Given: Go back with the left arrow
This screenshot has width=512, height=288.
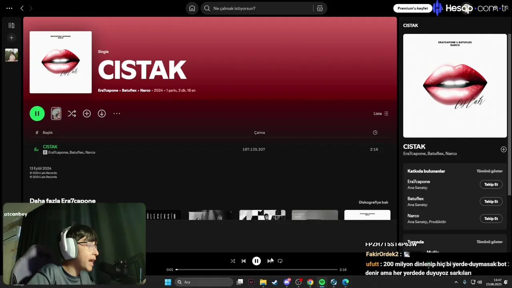Looking at the screenshot, I should pos(22,8).
